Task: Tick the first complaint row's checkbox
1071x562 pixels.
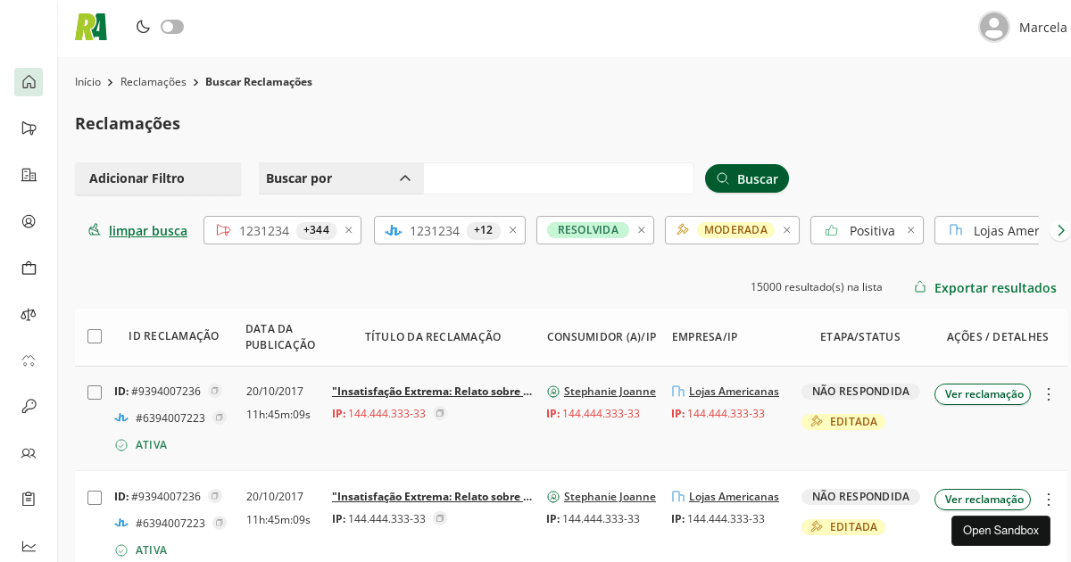Action: coord(95,393)
